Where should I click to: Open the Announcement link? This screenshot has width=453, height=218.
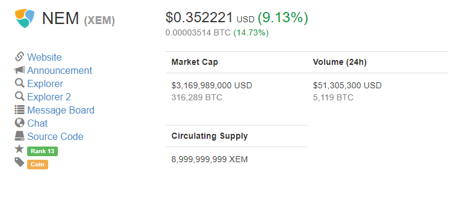[x=60, y=70]
